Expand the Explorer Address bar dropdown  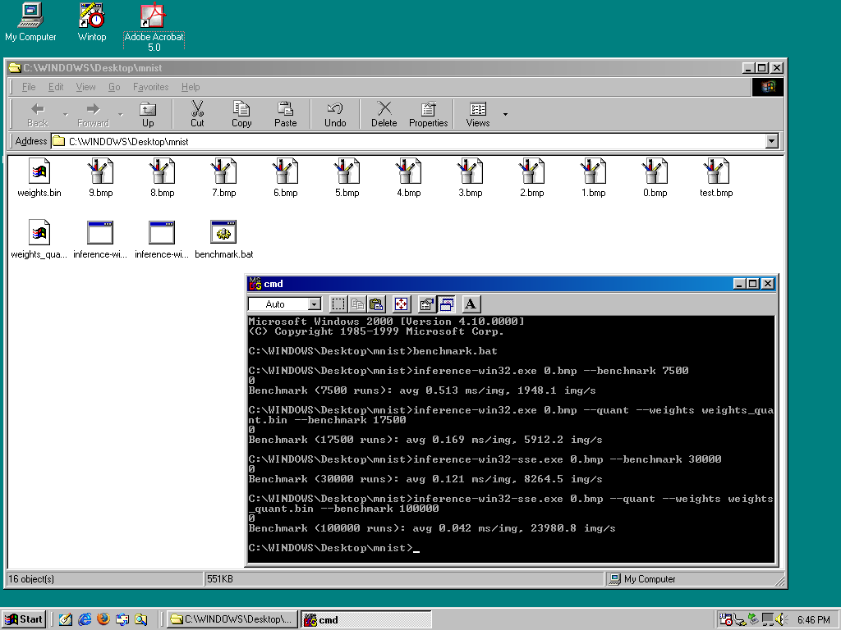click(x=772, y=141)
